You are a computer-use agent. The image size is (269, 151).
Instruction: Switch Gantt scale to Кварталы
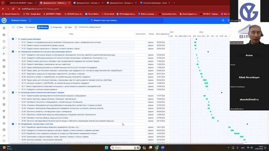pyautogui.click(x=56, y=27)
